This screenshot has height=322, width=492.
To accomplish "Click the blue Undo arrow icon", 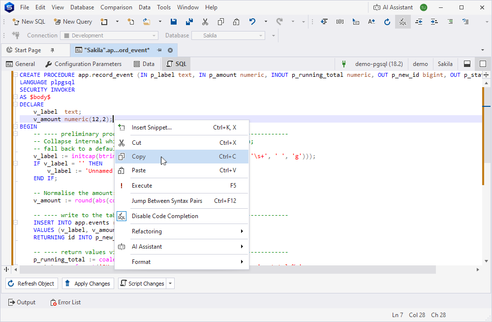I will tap(252, 22).
